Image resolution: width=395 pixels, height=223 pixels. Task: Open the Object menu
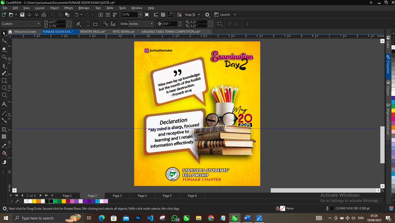click(x=54, y=8)
